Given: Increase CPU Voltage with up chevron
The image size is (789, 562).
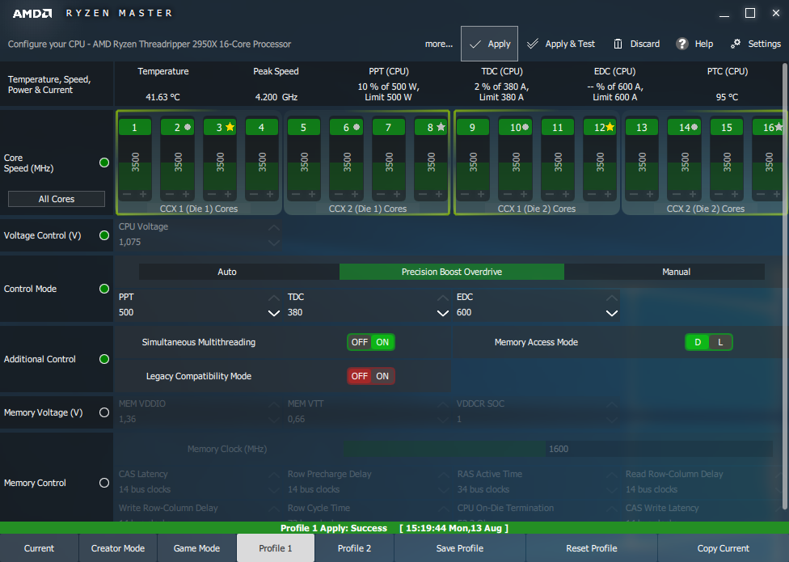Looking at the screenshot, I should click(x=274, y=227).
